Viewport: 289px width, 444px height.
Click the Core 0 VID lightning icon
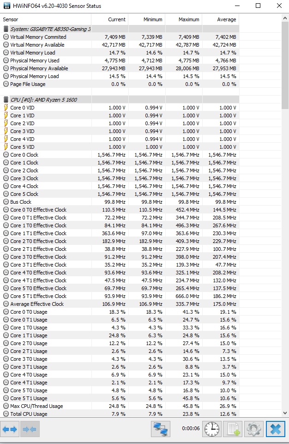point(6,108)
